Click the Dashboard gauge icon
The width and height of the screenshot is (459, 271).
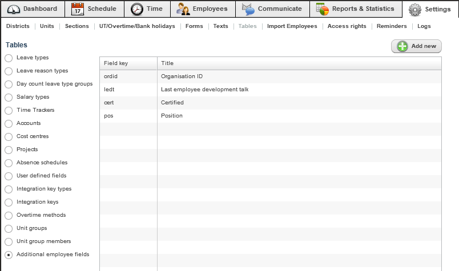tap(14, 9)
